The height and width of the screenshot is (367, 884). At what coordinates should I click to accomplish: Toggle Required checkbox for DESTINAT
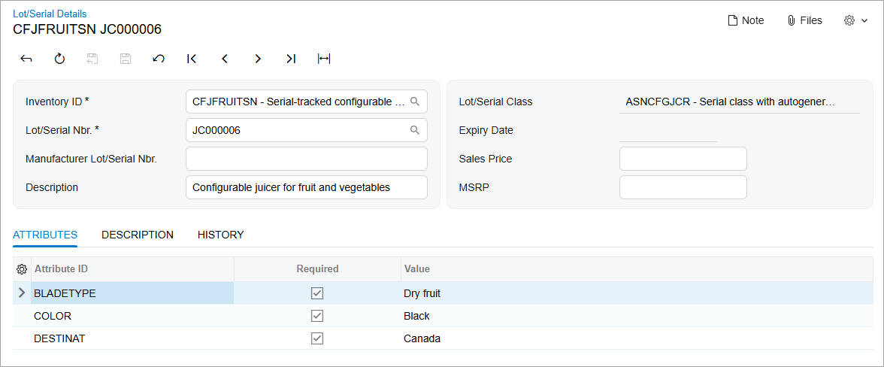(x=317, y=338)
